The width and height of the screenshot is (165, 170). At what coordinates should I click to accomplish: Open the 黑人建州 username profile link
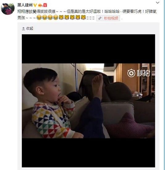(25, 5)
